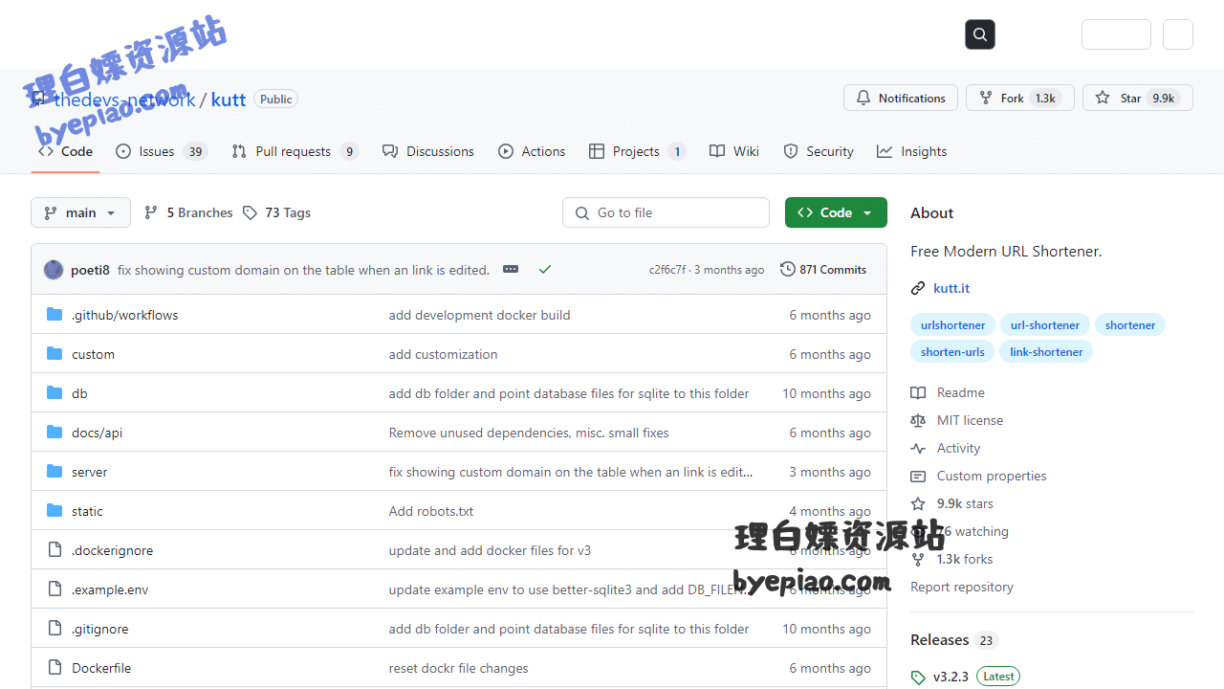Star the kutt repository

point(1138,98)
